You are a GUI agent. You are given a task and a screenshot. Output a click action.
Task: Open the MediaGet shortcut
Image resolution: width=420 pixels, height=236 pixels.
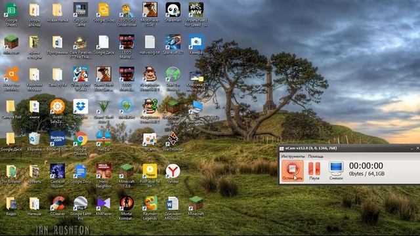coord(127,109)
